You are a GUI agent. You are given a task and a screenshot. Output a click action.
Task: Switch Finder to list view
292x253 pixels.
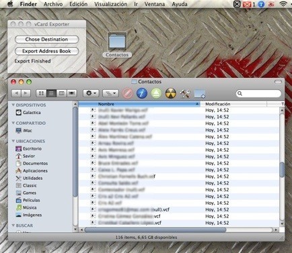pyautogui.click(x=51, y=93)
